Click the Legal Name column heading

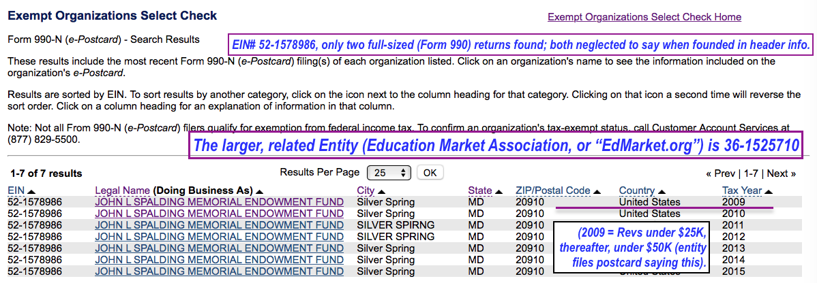122,190
